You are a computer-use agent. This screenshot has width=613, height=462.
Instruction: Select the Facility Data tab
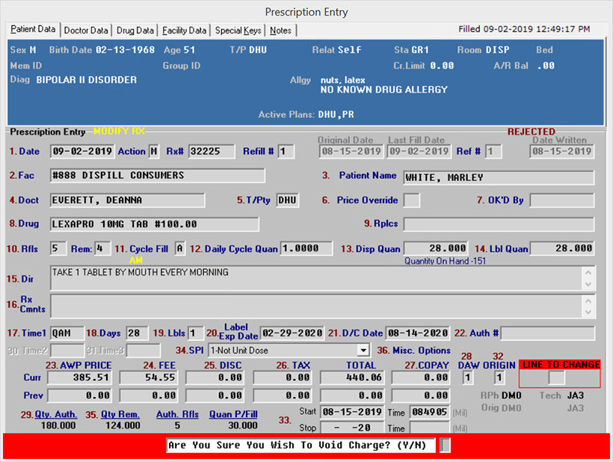184,31
